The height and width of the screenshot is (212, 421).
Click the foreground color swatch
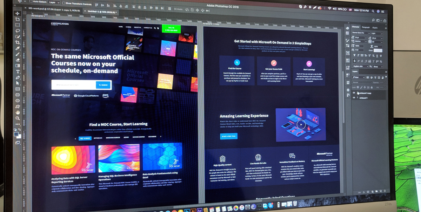tap(16, 134)
